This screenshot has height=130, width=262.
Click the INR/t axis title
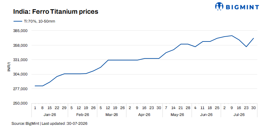click(9, 67)
